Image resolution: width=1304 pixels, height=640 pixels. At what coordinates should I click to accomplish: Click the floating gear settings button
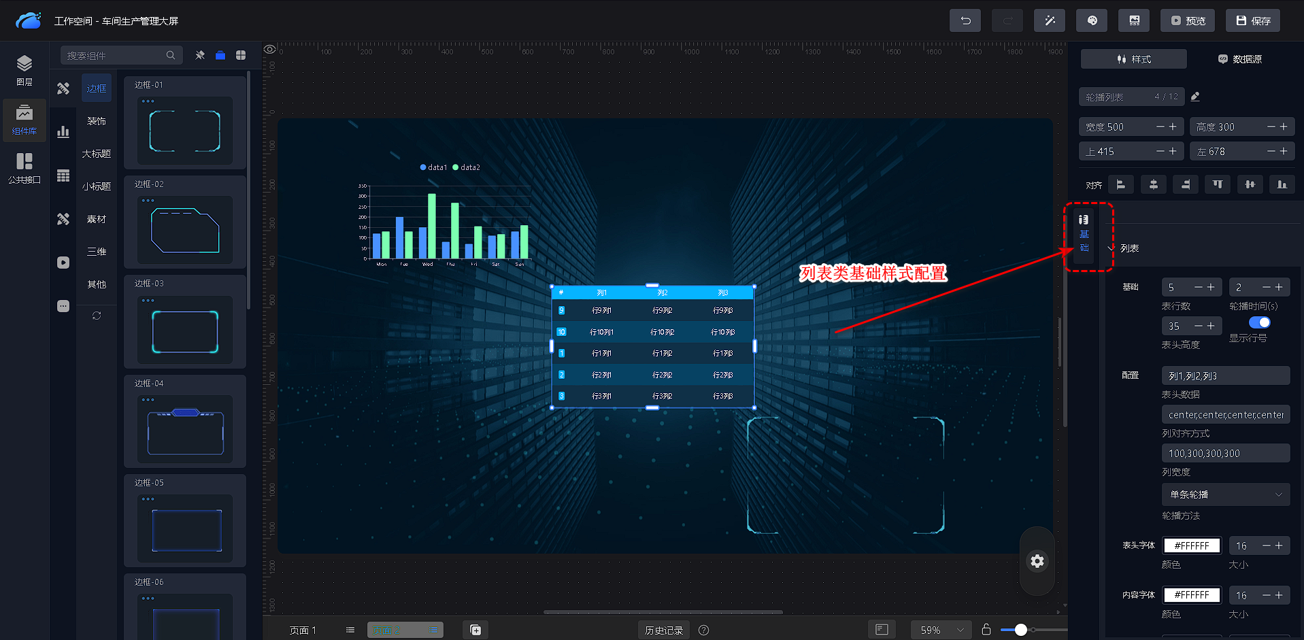1037,561
